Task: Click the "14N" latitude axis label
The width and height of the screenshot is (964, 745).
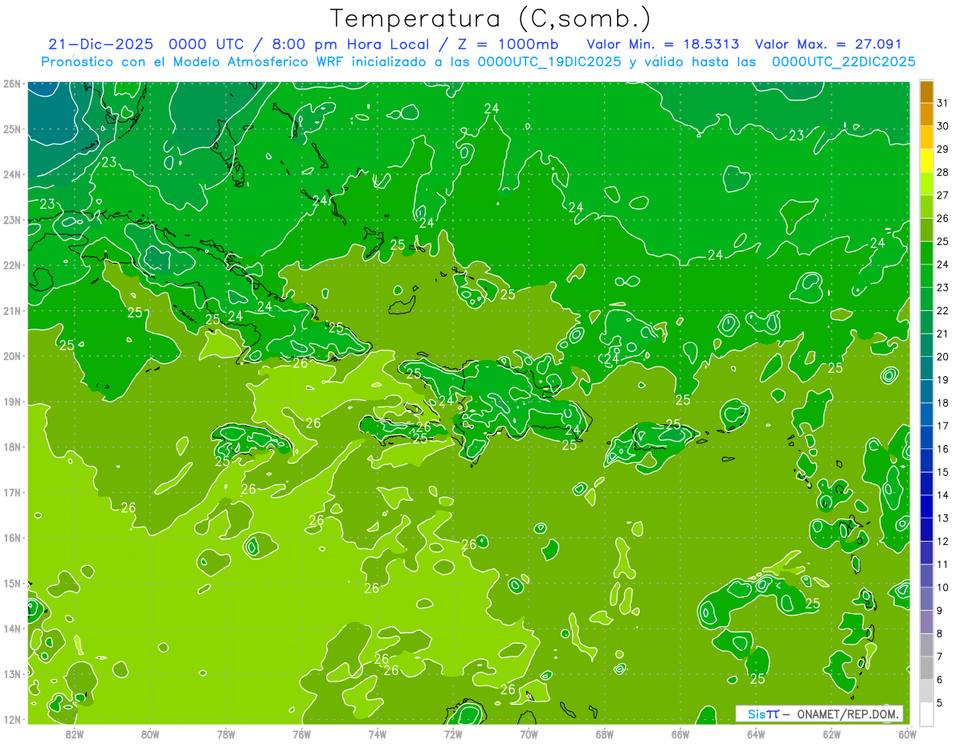Action: pos(11,628)
